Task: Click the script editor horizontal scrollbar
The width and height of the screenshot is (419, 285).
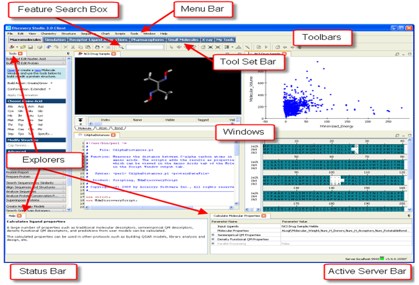Action: [159, 207]
